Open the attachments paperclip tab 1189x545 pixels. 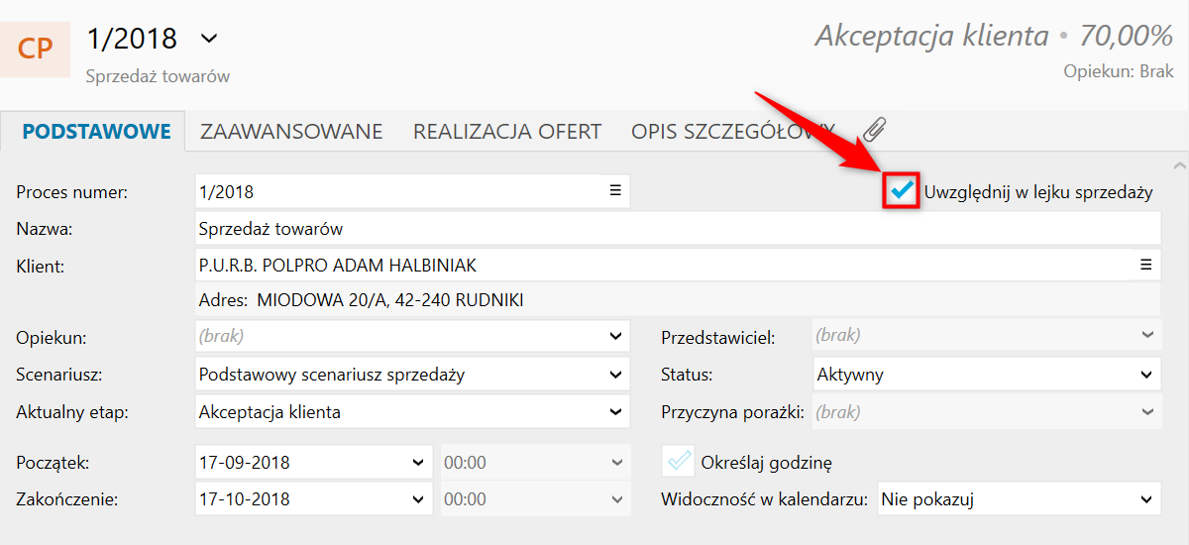pos(874,131)
